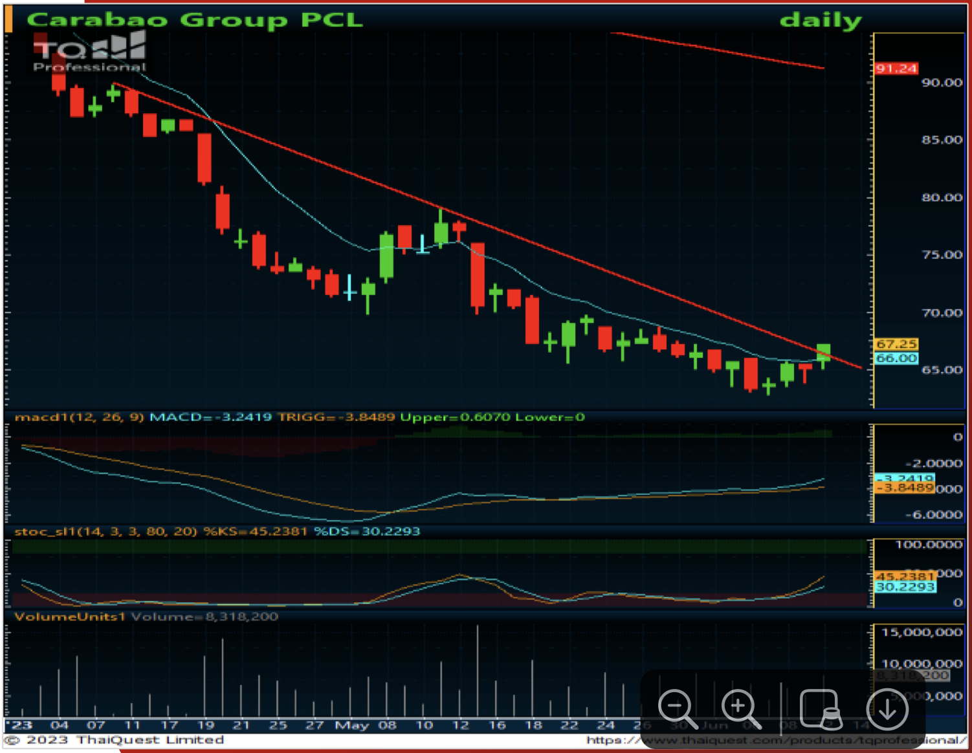Click the 22 date axis label
The image size is (972, 753).
569,725
